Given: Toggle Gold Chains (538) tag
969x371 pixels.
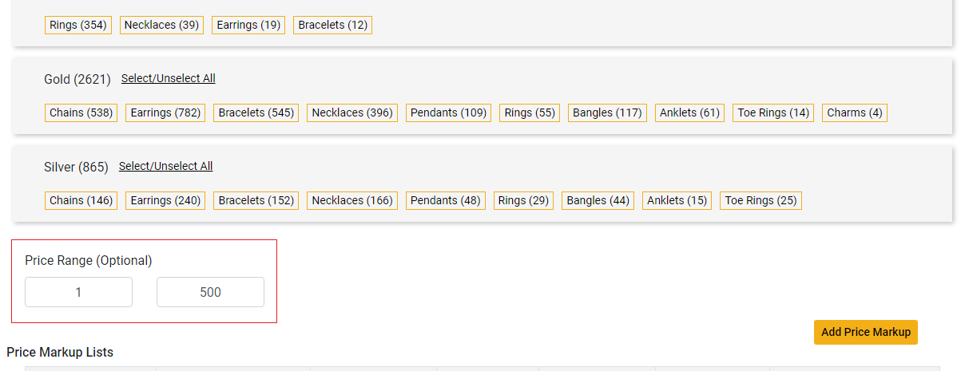Looking at the screenshot, I should (x=81, y=112).
